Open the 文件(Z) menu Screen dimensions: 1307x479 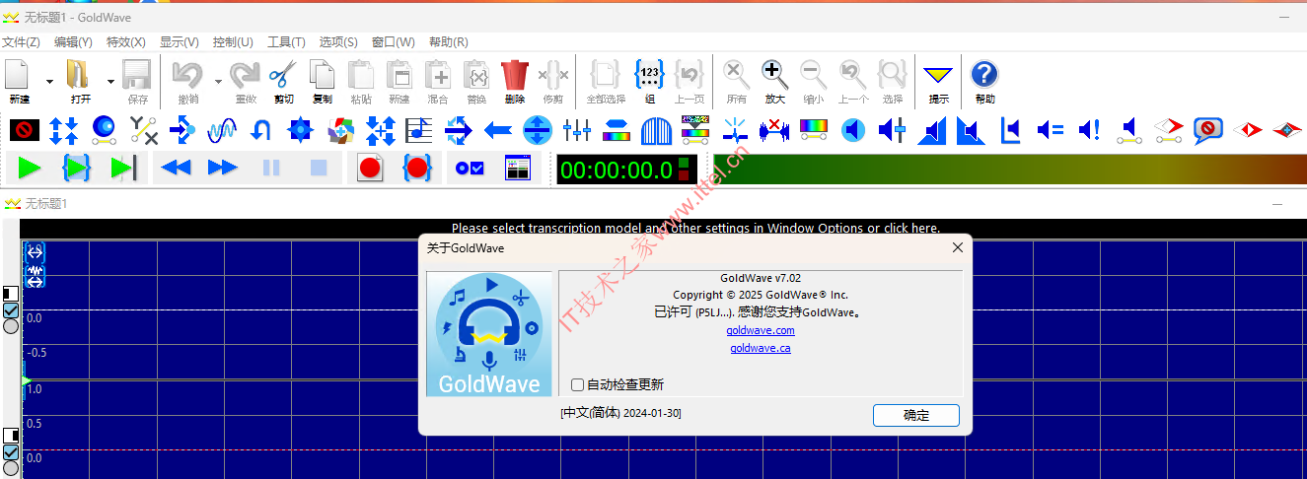pos(21,42)
